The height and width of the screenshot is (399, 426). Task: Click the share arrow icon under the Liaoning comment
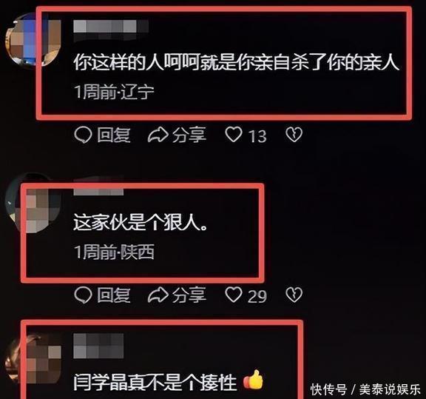tap(158, 135)
